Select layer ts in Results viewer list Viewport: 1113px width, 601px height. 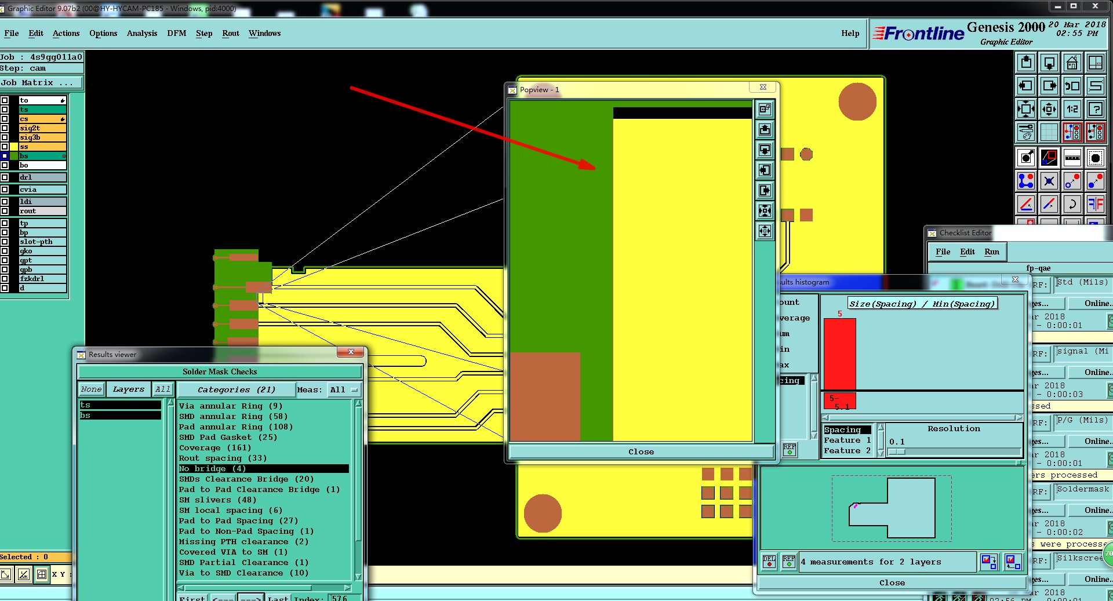click(120, 405)
